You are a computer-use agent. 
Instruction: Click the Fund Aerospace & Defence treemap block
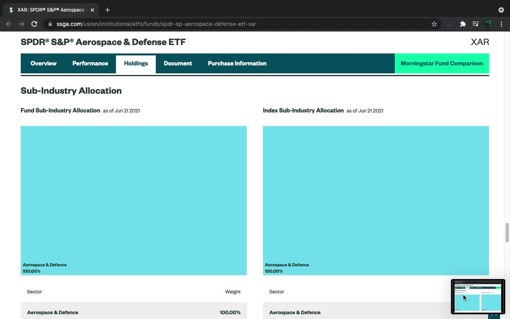(133, 201)
